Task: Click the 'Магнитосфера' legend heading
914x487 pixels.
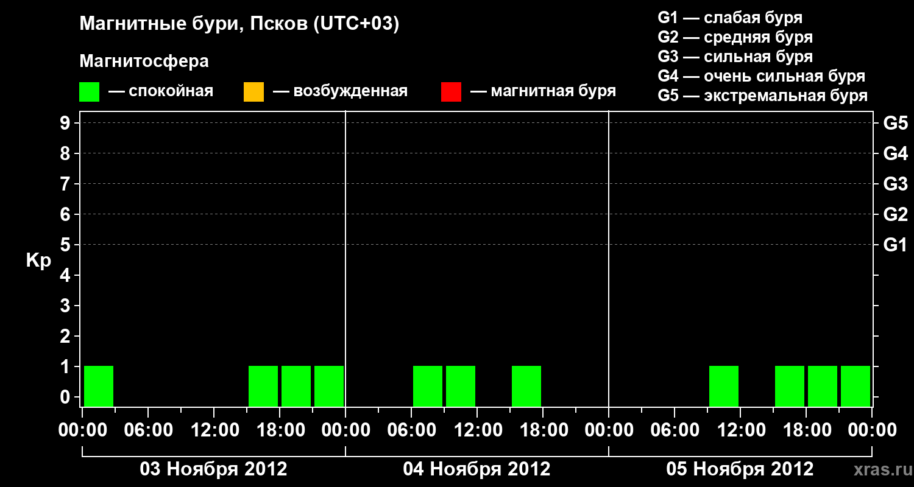Action: [x=144, y=61]
